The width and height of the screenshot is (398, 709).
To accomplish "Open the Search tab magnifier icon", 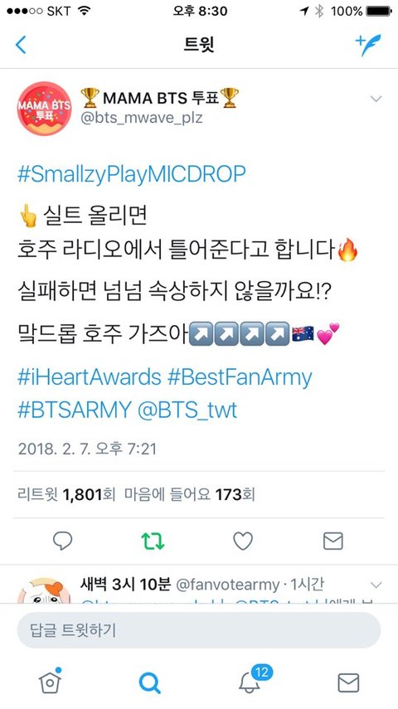I will coord(149,682).
